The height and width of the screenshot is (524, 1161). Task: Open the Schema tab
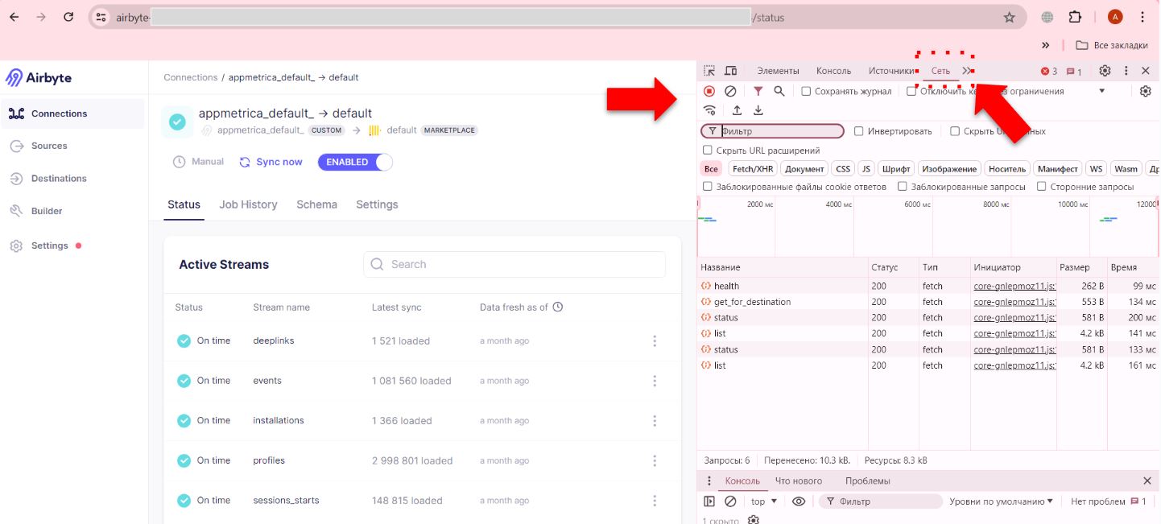click(x=316, y=204)
